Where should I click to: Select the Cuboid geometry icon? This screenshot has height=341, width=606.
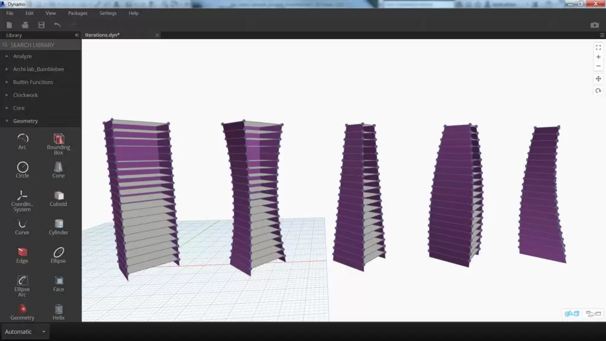tap(59, 195)
